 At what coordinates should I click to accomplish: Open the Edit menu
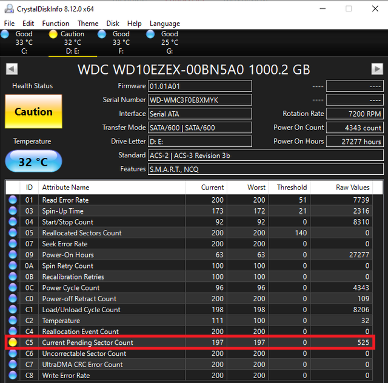28,24
